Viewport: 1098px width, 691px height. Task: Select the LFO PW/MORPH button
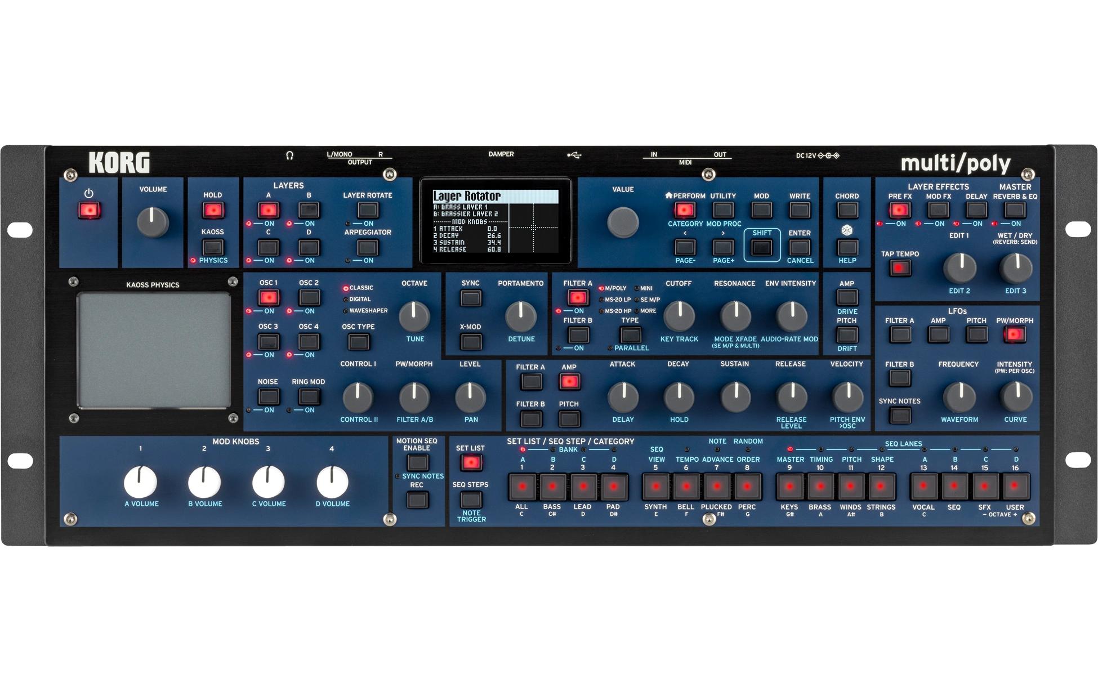pyautogui.click(x=1015, y=335)
